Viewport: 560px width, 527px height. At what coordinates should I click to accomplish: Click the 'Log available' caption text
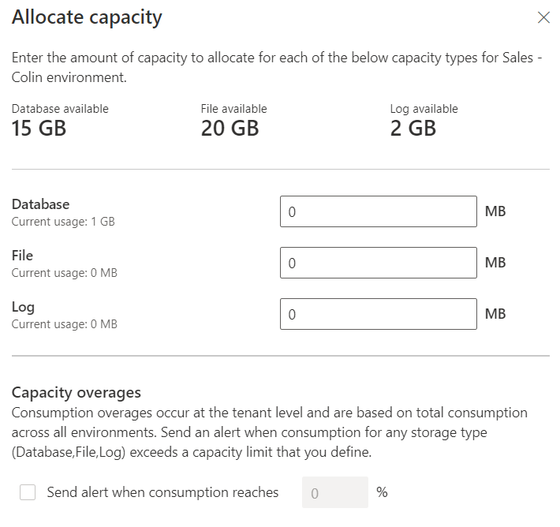tap(424, 109)
